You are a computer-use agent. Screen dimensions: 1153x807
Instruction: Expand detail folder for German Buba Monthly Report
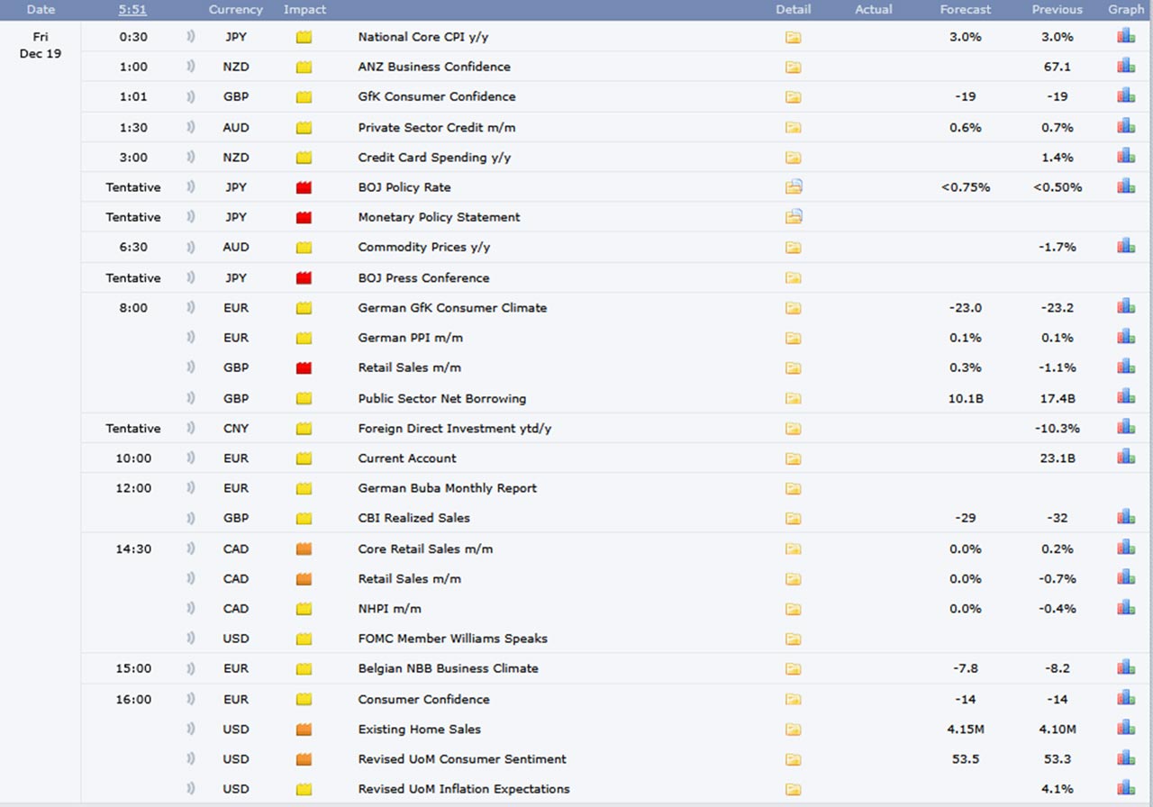pyautogui.click(x=793, y=488)
